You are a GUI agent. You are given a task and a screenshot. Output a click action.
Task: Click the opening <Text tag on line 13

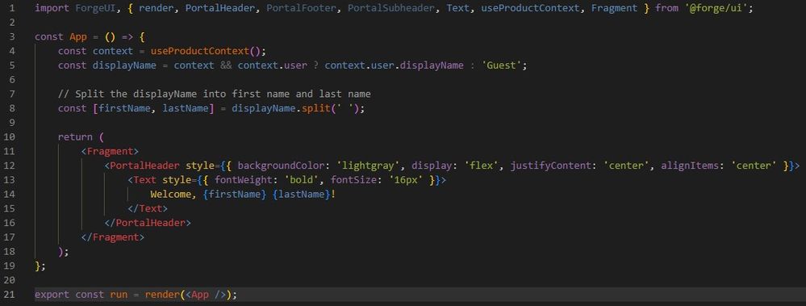tap(142, 180)
